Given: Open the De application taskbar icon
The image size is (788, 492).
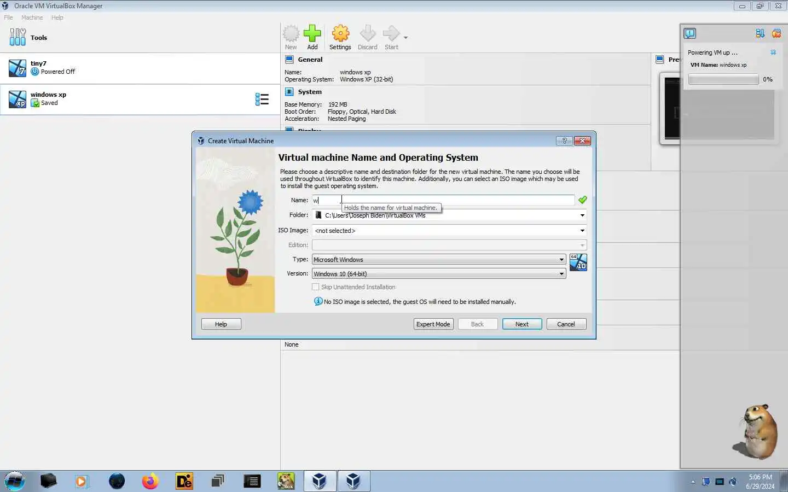Looking at the screenshot, I should (x=184, y=481).
